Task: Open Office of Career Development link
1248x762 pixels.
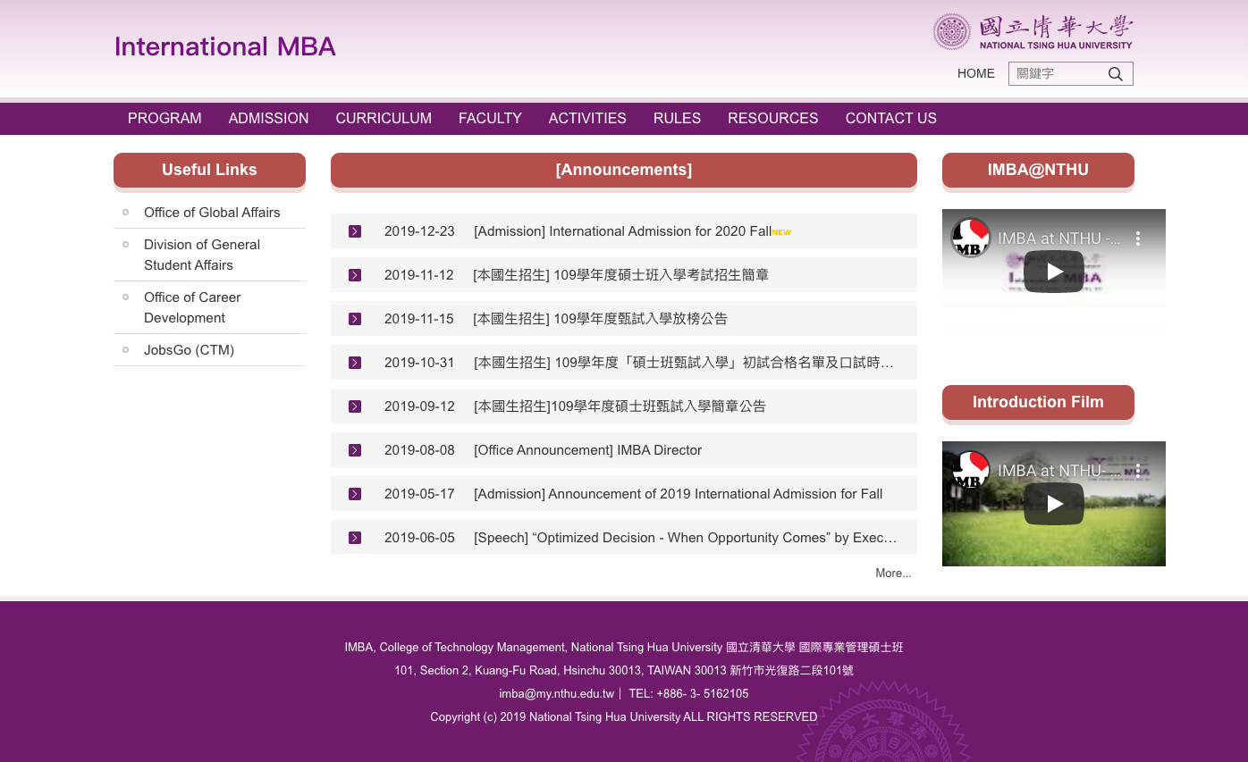Action: (192, 307)
